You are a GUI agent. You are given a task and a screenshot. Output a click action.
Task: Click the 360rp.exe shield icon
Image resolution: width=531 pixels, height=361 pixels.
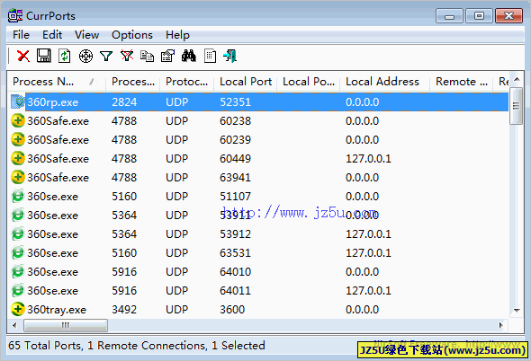pos(18,101)
